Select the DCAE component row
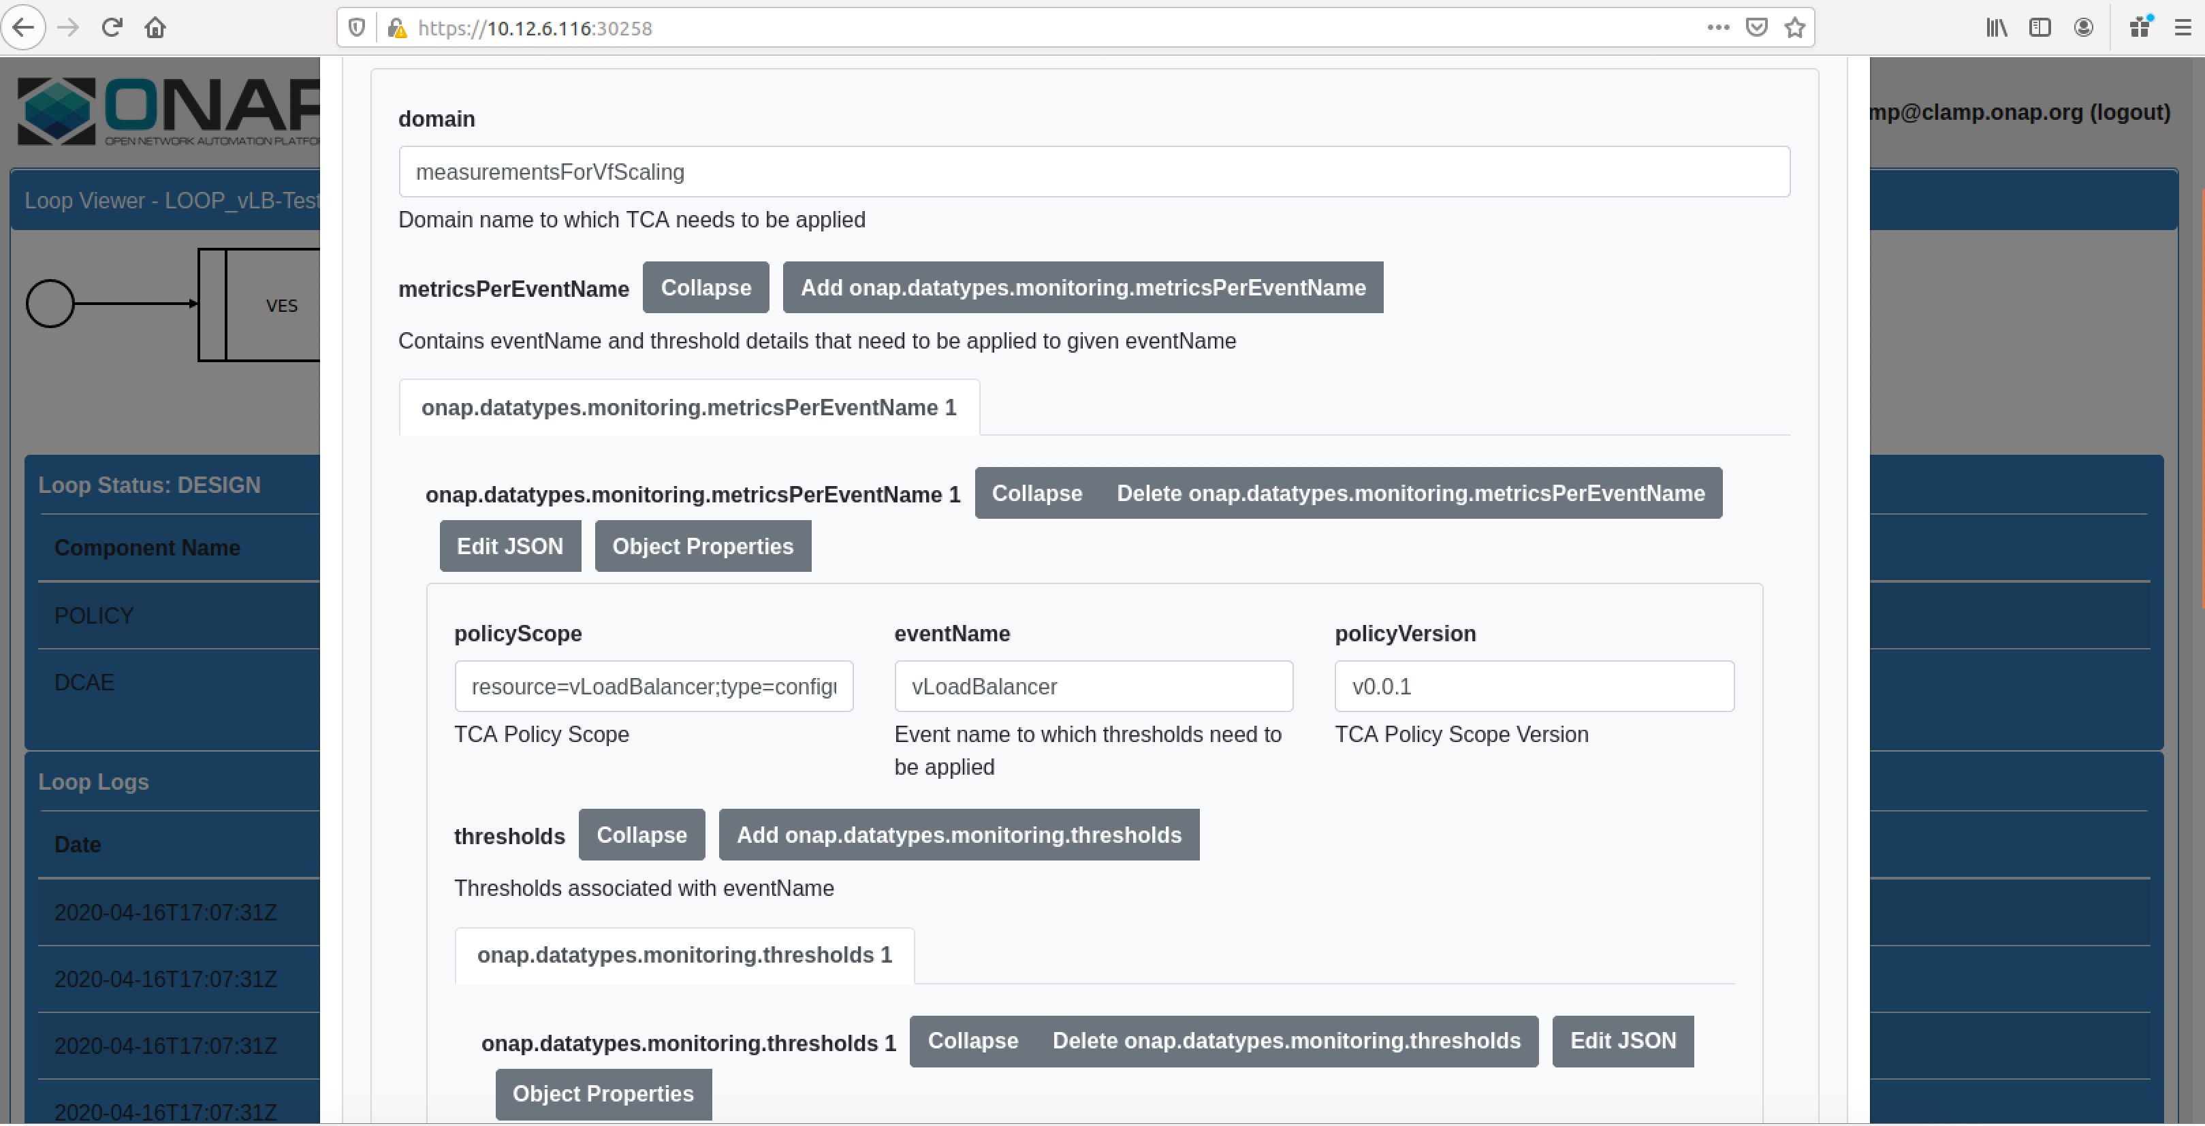This screenshot has width=2205, height=1126. point(179,683)
